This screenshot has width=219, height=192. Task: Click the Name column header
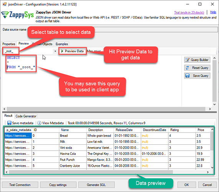tap(72, 130)
